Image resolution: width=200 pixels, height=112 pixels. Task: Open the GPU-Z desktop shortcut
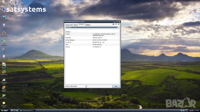pyautogui.click(x=4, y=96)
